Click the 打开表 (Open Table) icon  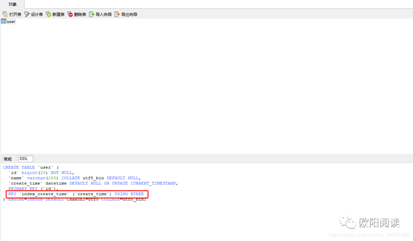(5, 14)
